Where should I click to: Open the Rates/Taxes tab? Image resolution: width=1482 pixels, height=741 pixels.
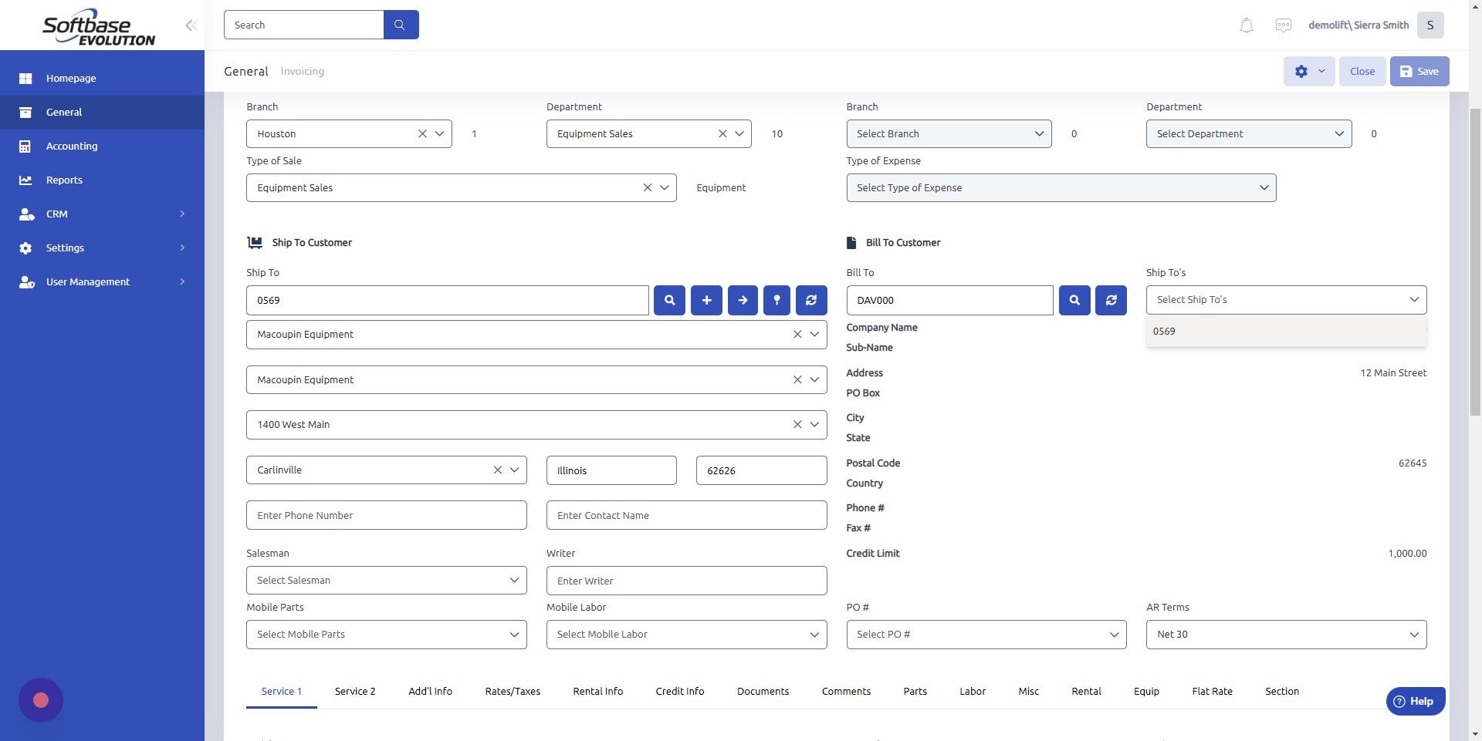click(512, 691)
